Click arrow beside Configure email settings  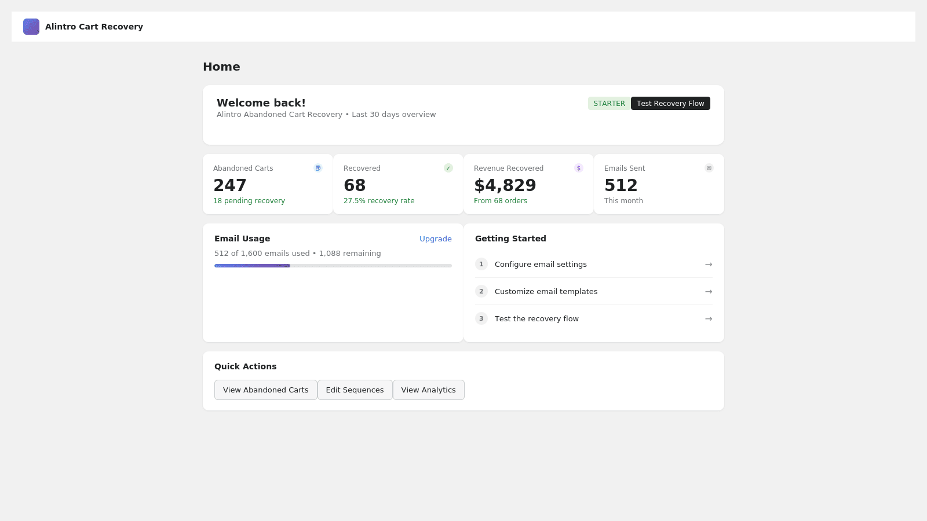pos(708,265)
